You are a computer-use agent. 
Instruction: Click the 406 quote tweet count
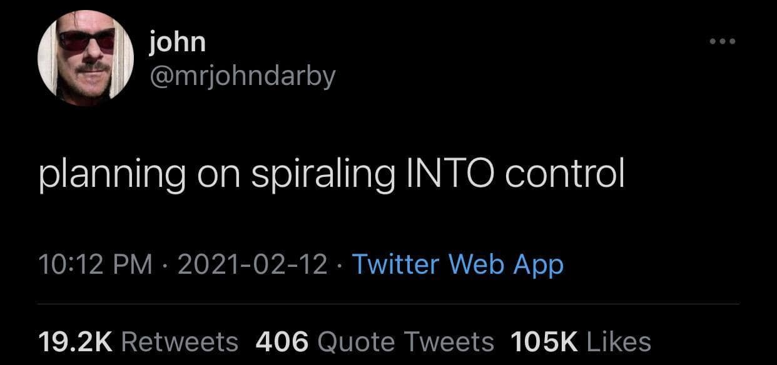coord(282,342)
